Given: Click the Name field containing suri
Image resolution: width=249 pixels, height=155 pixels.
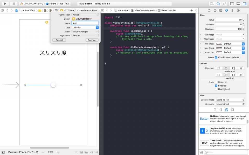Looking at the screenshot, I should tap(85, 23).
